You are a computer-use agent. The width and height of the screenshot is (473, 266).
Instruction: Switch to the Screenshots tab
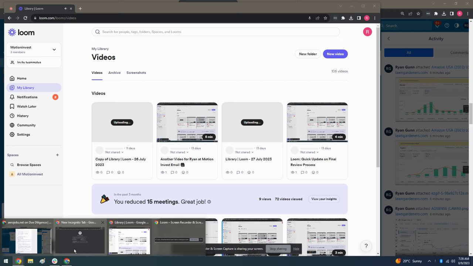pos(136,73)
